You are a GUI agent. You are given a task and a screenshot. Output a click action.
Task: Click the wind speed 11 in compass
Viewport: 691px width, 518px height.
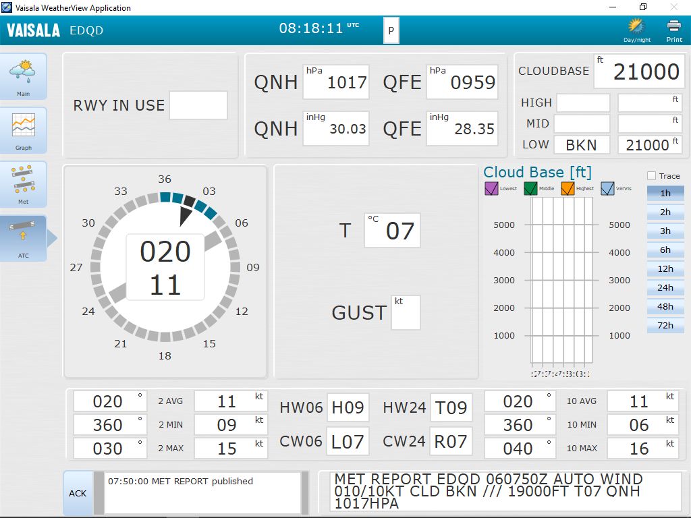[x=165, y=285]
